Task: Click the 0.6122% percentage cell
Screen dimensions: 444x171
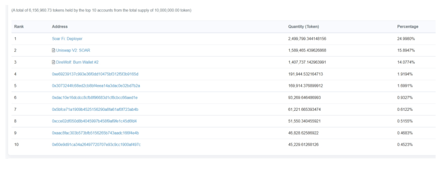Action: click(x=405, y=110)
